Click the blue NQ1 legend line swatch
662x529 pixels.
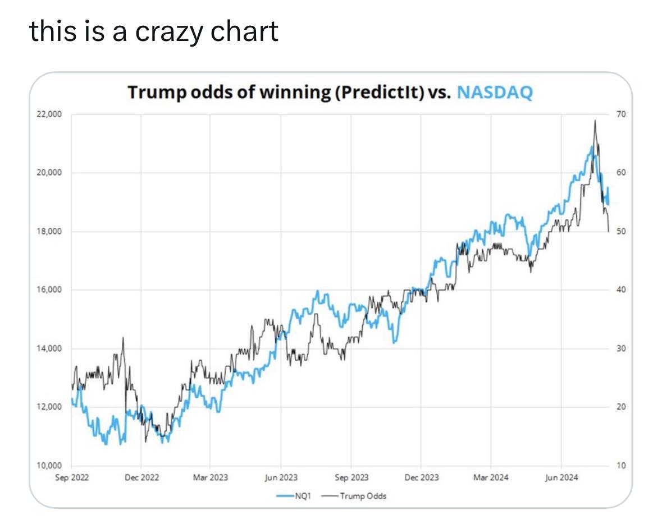(x=285, y=496)
